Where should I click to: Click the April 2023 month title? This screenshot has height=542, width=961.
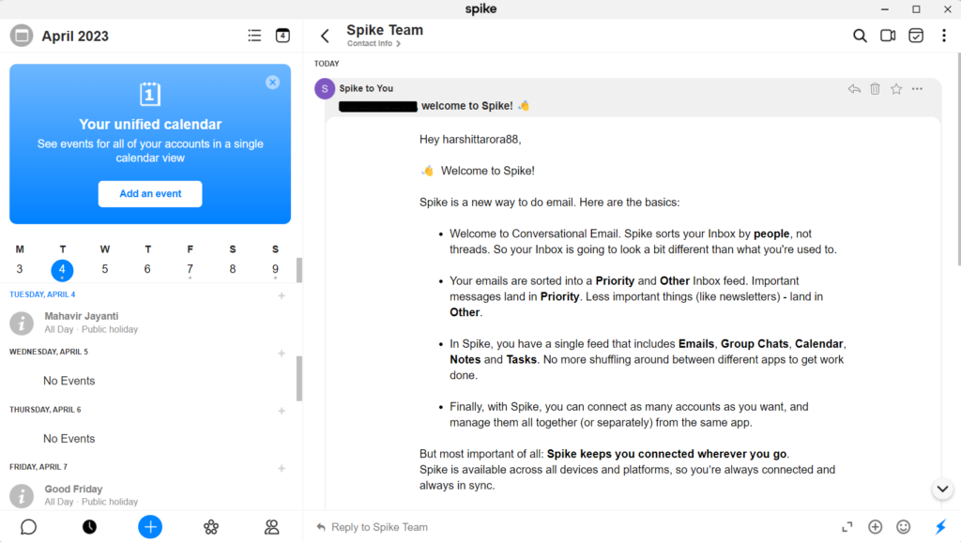click(75, 37)
